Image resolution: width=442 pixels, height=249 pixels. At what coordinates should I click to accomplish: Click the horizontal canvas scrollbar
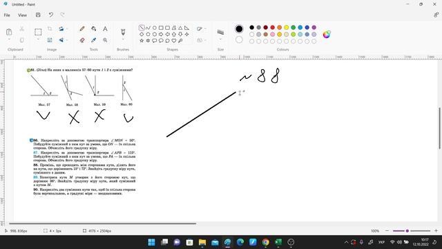coord(103,223)
